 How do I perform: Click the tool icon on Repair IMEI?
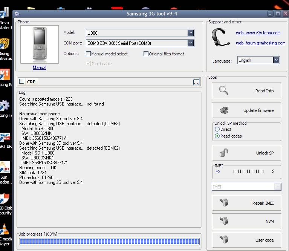click(224, 202)
